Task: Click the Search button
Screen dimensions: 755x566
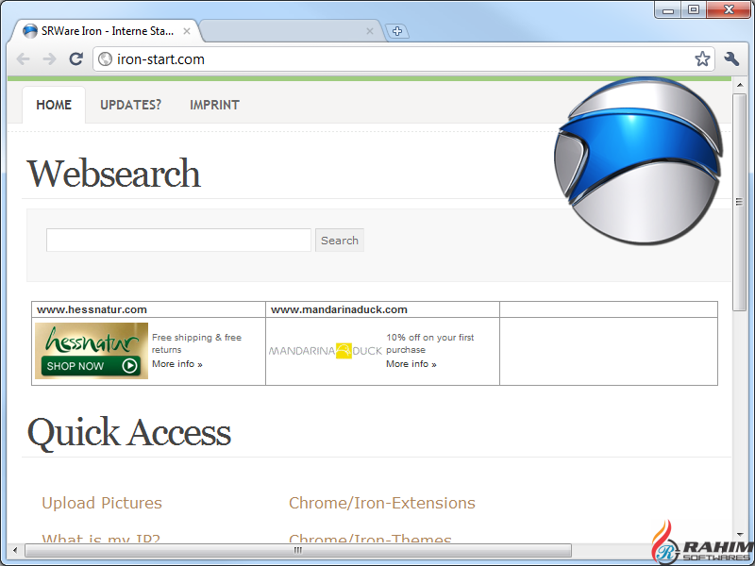Action: (340, 241)
